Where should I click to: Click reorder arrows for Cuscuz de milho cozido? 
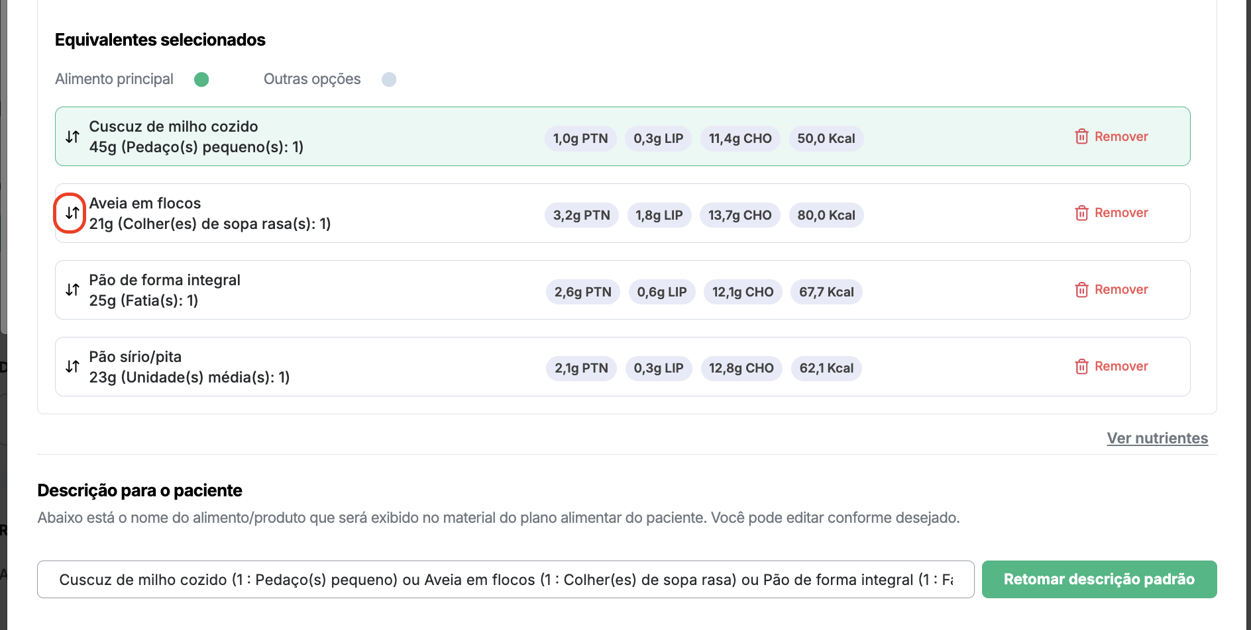72,137
